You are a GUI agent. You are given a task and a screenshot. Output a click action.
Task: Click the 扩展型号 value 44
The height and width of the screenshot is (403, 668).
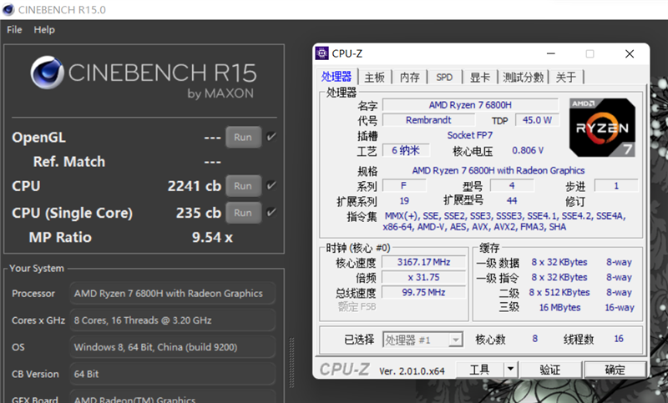512,200
